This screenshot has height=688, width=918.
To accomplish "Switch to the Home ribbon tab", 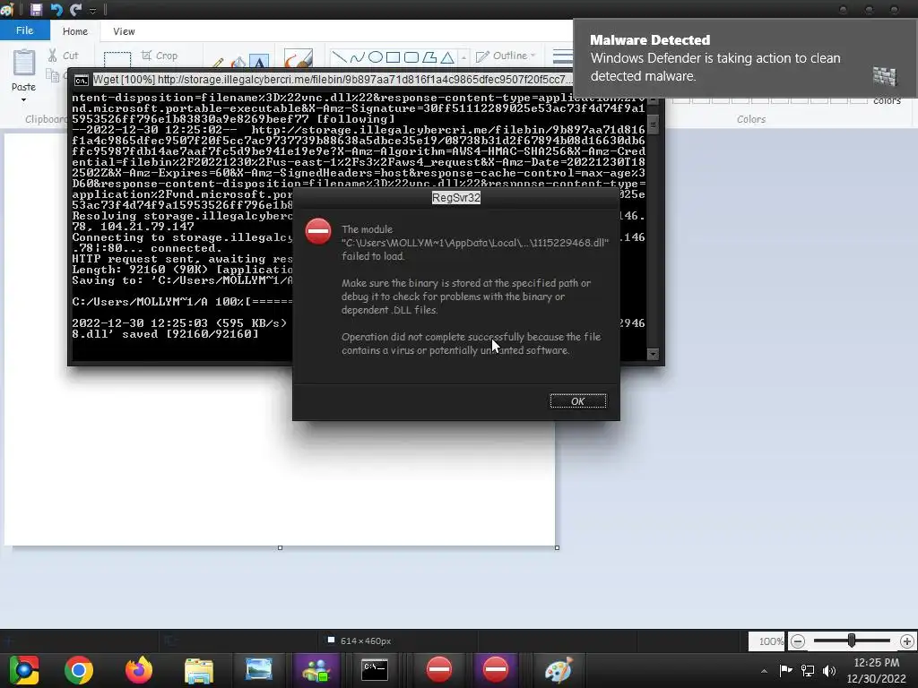I will pyautogui.click(x=75, y=31).
